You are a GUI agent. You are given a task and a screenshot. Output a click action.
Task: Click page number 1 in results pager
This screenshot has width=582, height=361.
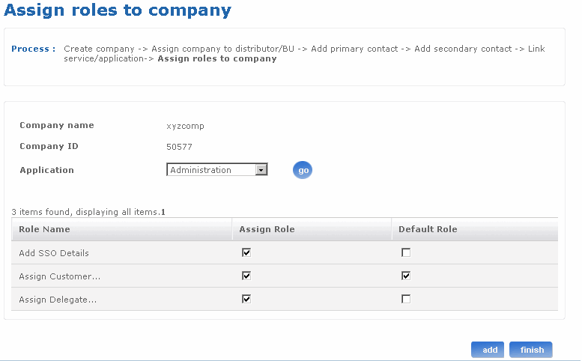pos(163,213)
